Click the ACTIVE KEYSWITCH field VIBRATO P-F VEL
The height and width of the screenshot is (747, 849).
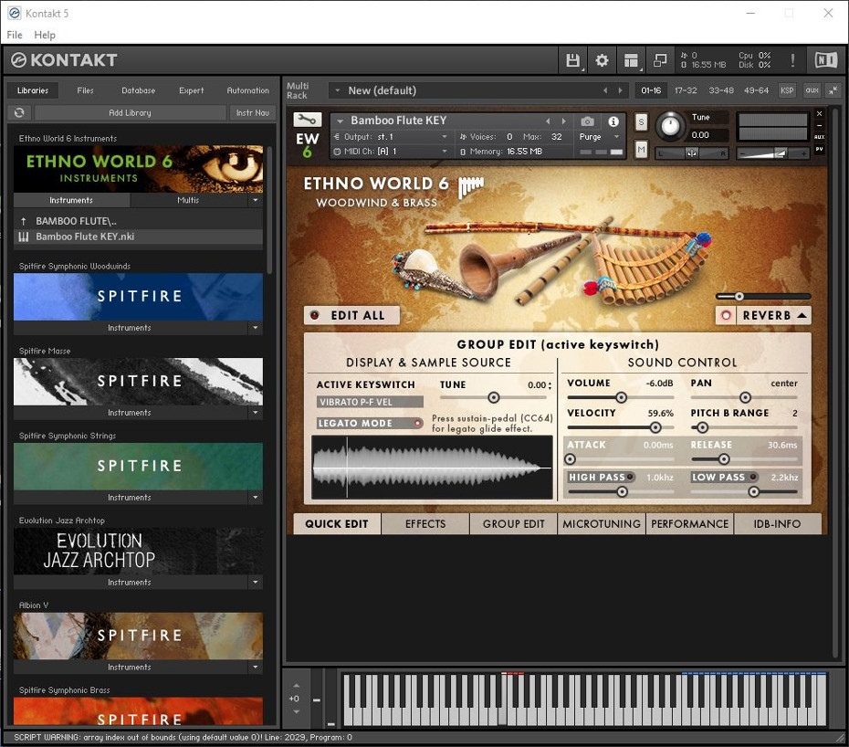point(370,402)
